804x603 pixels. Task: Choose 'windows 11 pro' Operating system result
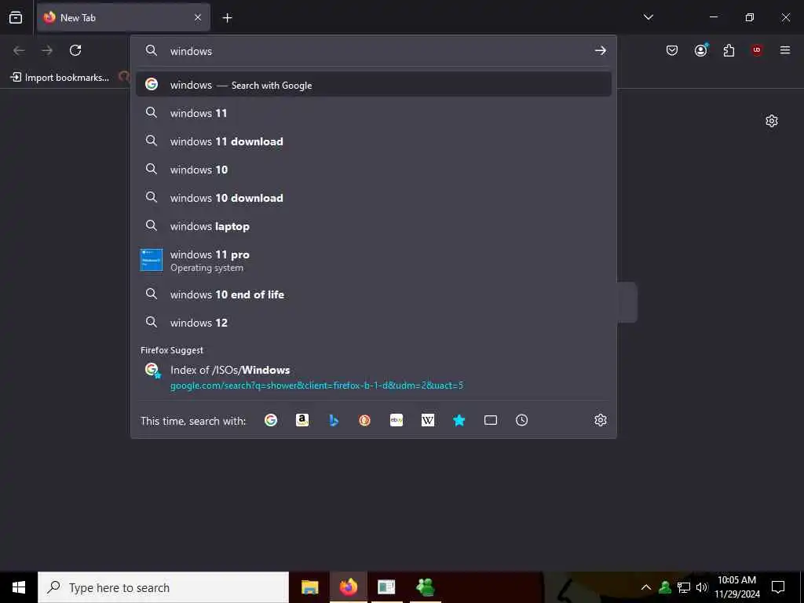coord(373,260)
